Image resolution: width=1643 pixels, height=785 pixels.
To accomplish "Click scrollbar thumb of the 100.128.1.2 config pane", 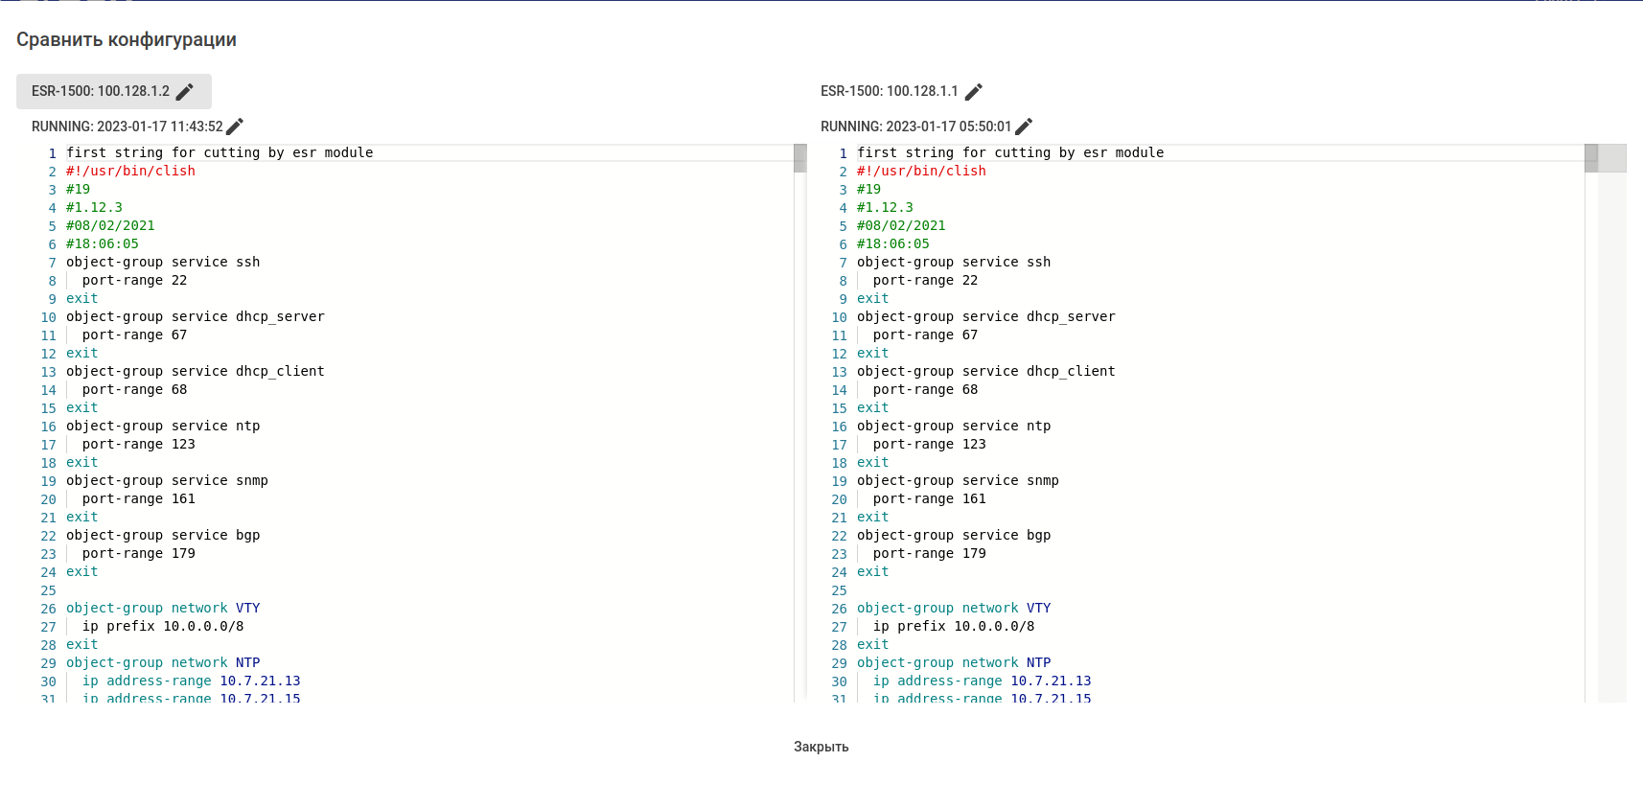I will click(800, 158).
